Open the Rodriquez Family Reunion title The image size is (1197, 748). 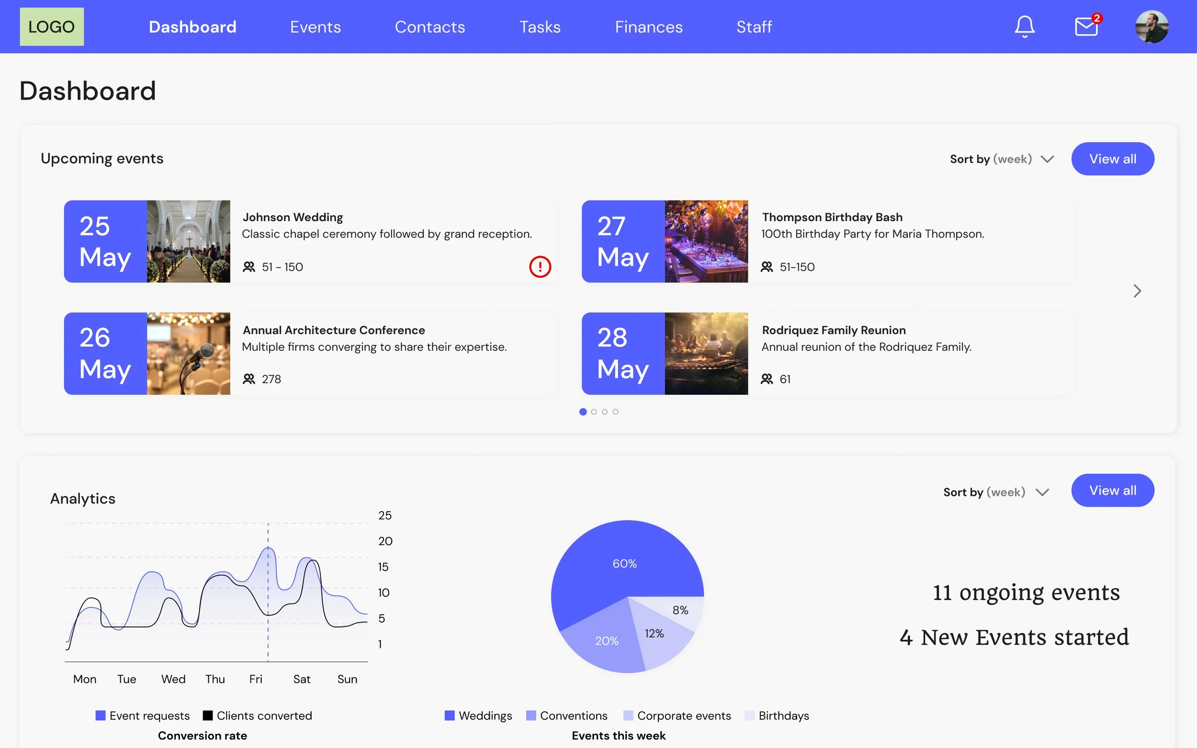pos(833,330)
